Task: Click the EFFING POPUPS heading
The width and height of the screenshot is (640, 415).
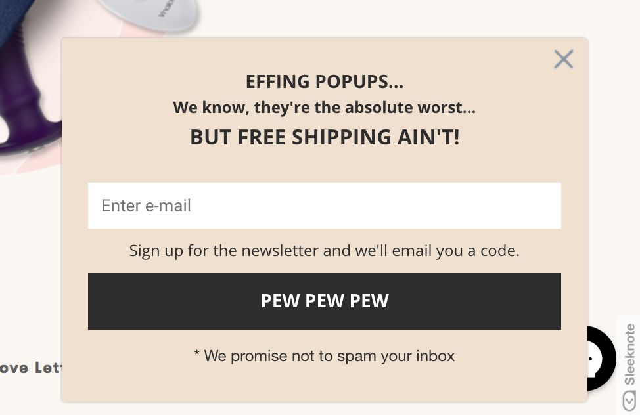Action: pyautogui.click(x=325, y=81)
